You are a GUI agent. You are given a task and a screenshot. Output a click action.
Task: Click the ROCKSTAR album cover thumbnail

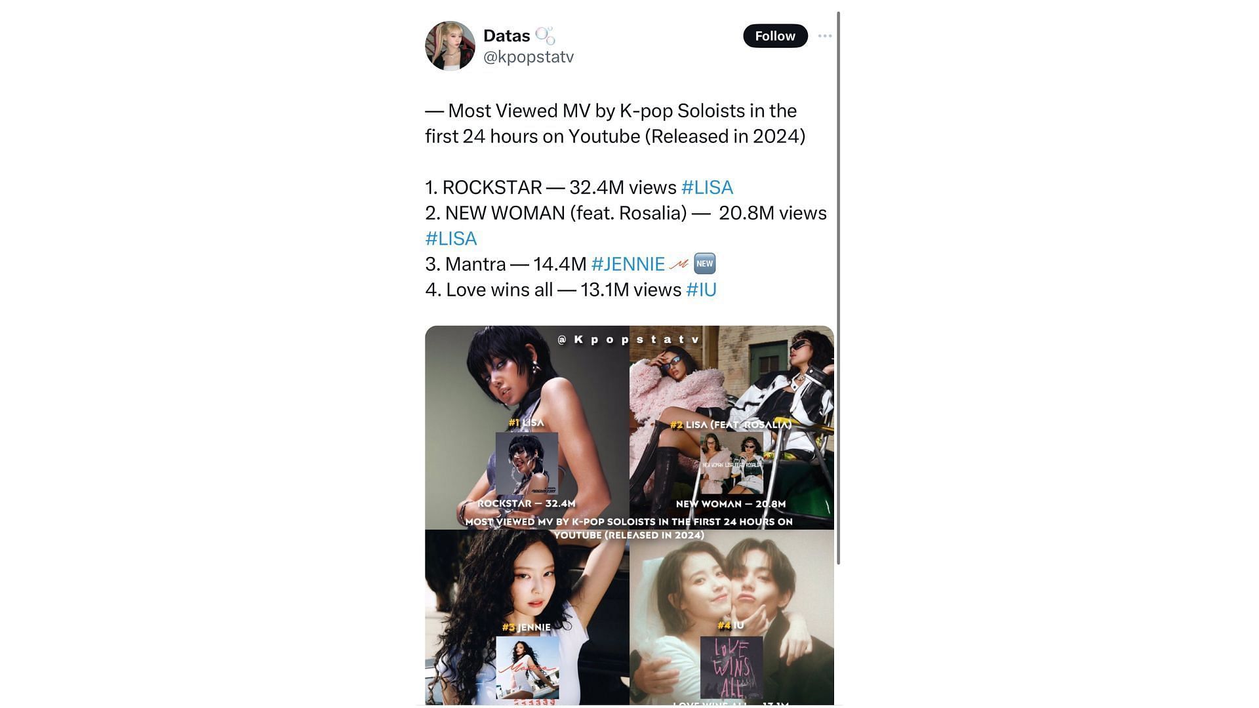click(527, 463)
